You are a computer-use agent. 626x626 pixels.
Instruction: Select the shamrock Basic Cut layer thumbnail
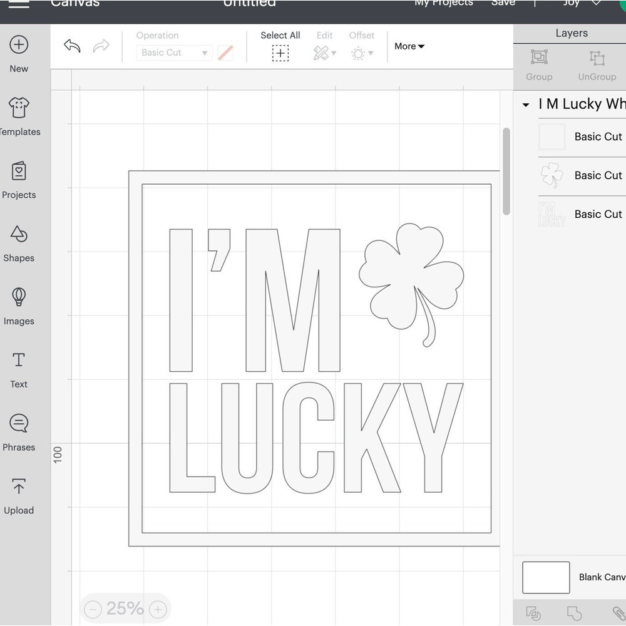coord(552,175)
